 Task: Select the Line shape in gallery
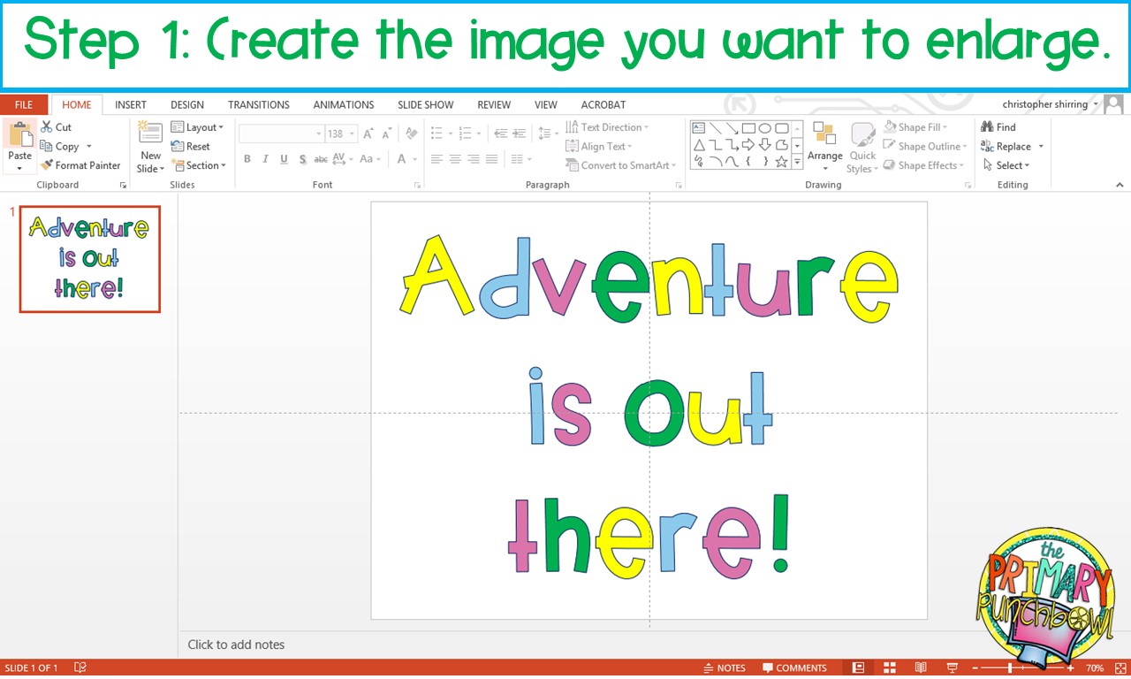coord(716,128)
